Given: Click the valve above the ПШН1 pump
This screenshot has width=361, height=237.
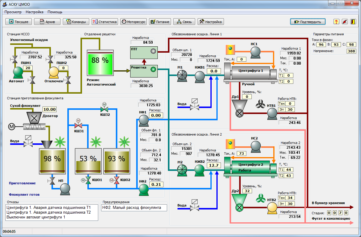Looking at the screenshot, I should pyautogui.click(x=14, y=59).
